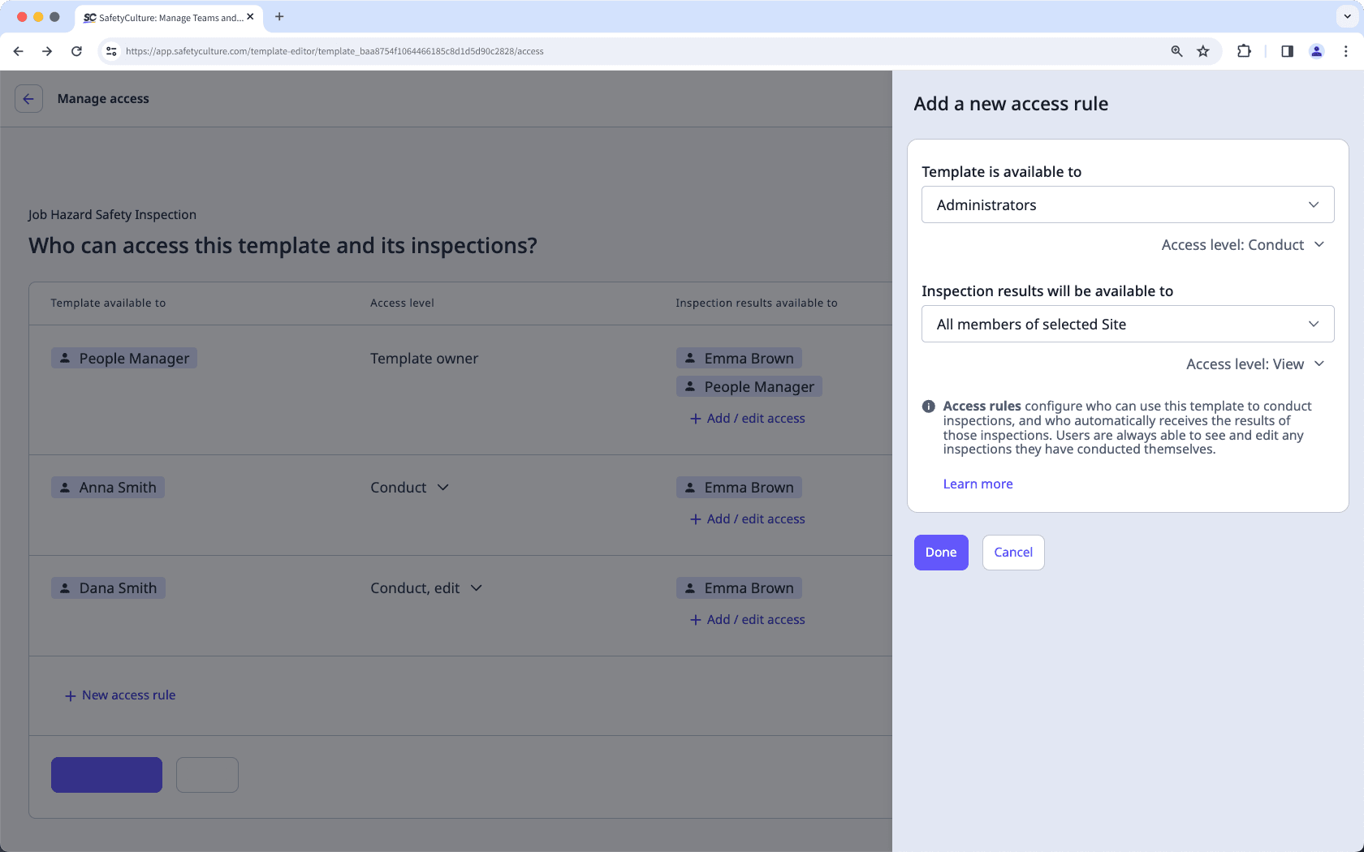Click the forward navigation arrow
This screenshot has width=1364, height=852.
point(47,50)
